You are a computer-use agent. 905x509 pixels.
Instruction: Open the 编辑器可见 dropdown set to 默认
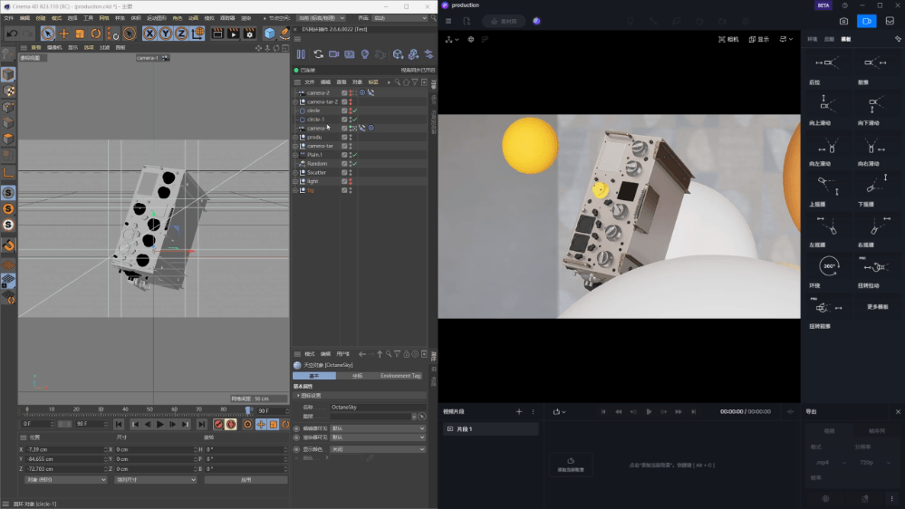click(377, 427)
